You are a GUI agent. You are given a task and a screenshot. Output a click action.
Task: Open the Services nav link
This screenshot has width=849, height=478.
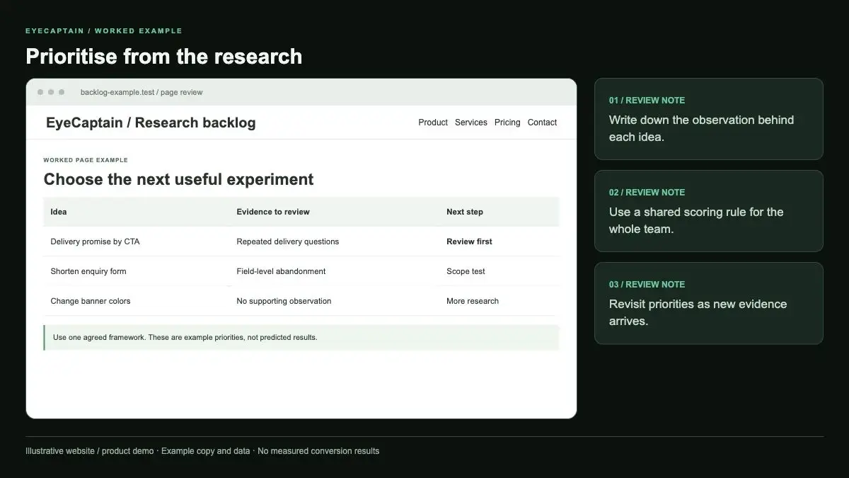471,123
